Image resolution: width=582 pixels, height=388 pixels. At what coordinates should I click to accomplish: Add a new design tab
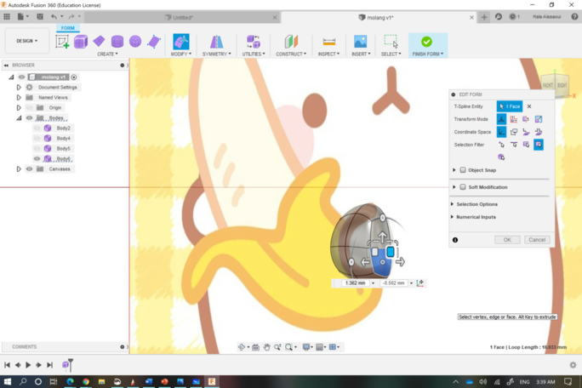tap(484, 17)
